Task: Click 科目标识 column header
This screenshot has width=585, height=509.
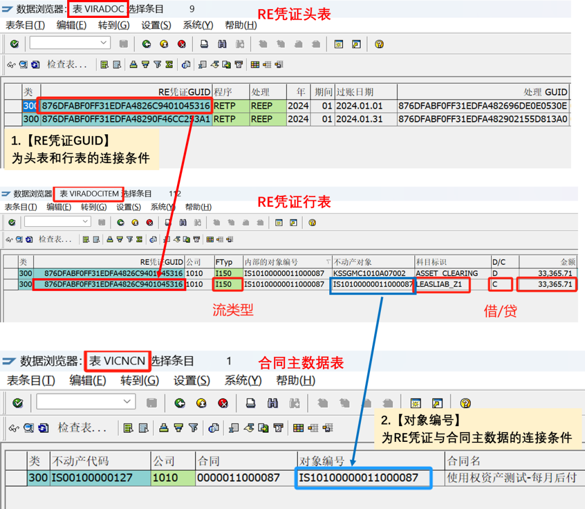Action: [452, 262]
